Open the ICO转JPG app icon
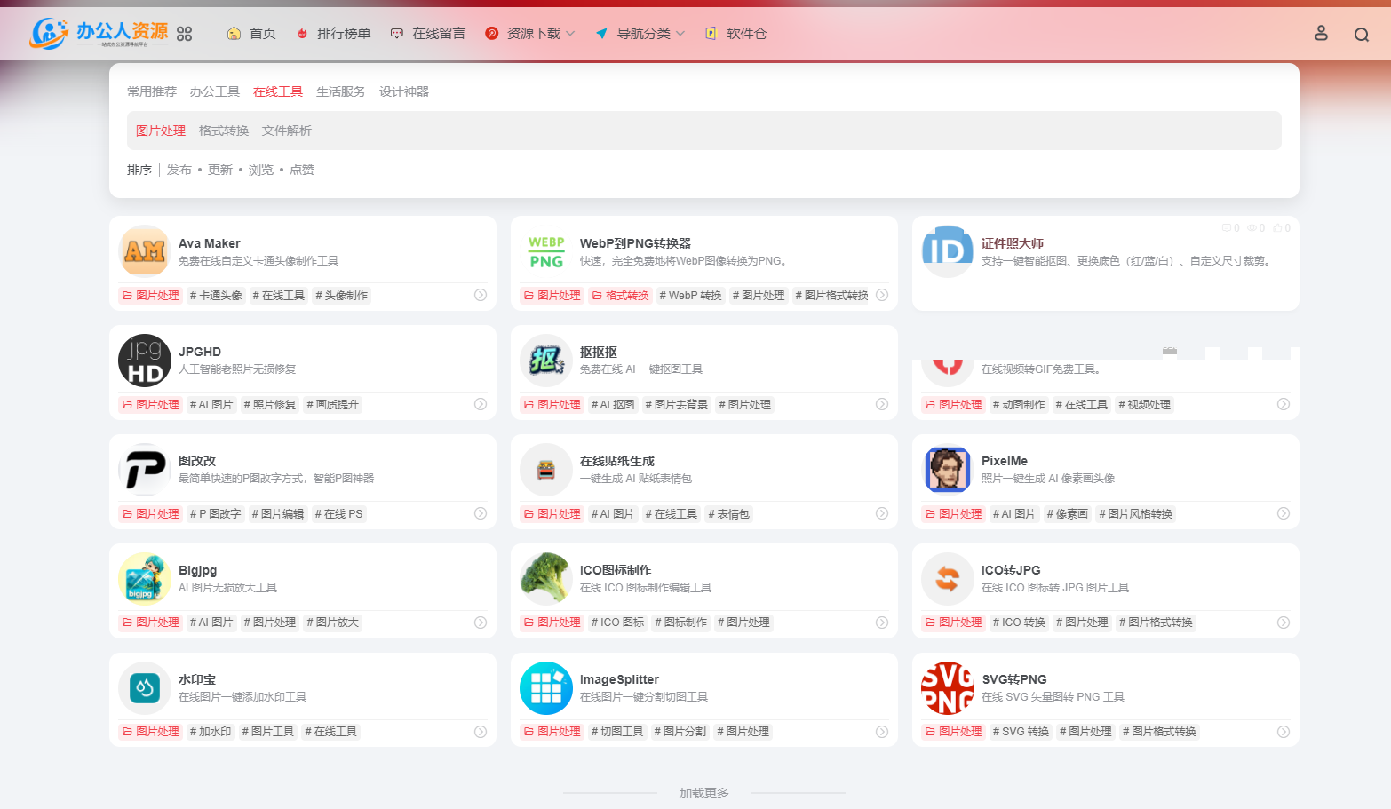This screenshot has width=1391, height=809. [x=948, y=579]
